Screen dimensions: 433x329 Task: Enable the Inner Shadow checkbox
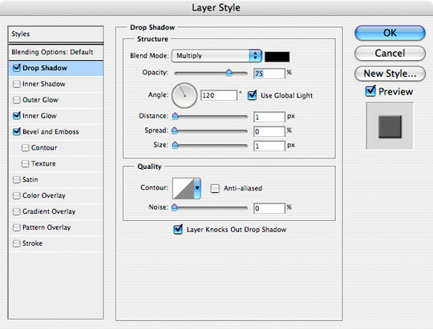tap(17, 84)
